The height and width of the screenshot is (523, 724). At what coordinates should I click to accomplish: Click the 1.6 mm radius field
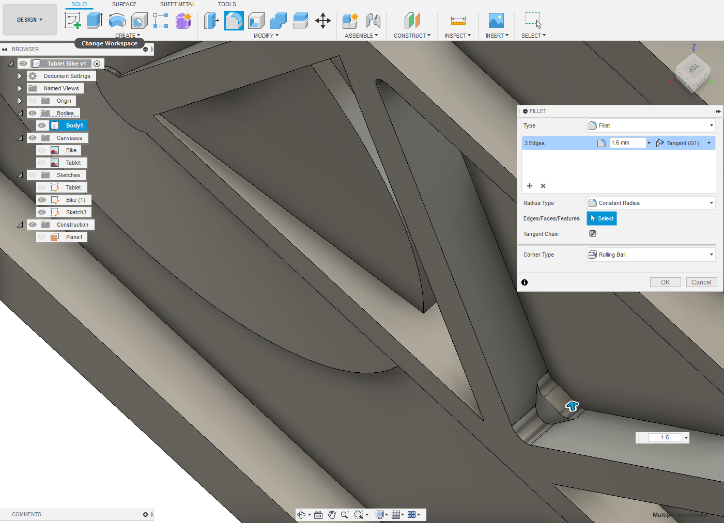(628, 143)
